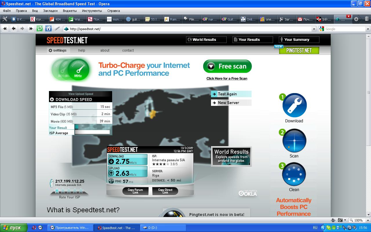The image size is (371, 232).
Task: Click the Fit to Width status icon
Action: (x=333, y=220)
